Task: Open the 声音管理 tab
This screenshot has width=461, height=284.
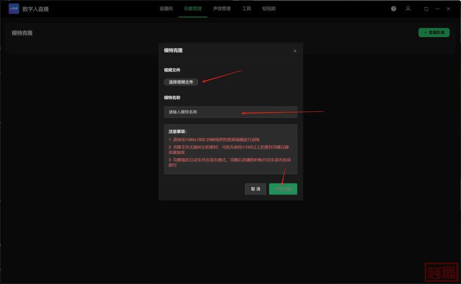Action: (x=222, y=9)
